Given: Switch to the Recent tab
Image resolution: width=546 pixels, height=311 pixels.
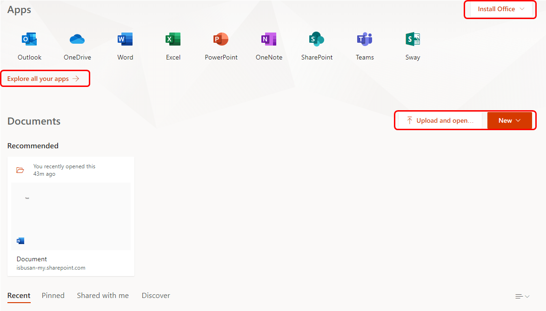Looking at the screenshot, I should point(19,296).
